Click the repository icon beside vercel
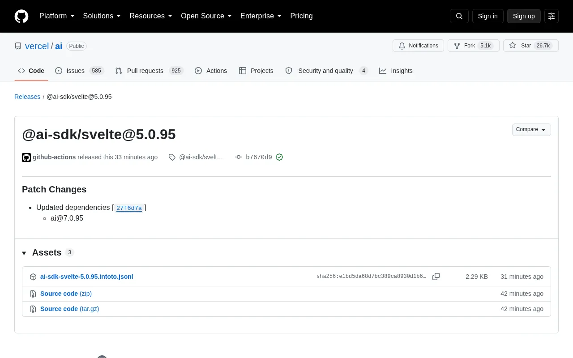The width and height of the screenshot is (573, 358). (18, 46)
